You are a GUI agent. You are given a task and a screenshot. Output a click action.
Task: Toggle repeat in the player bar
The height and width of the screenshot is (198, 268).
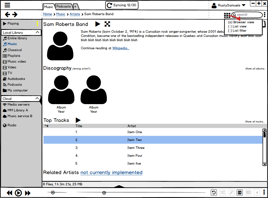[x=214, y=193]
